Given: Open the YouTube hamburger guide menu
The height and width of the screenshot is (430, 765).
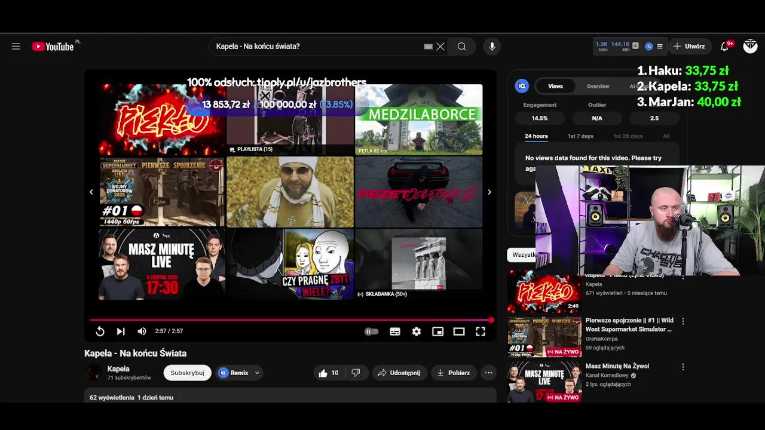Looking at the screenshot, I should [x=16, y=46].
